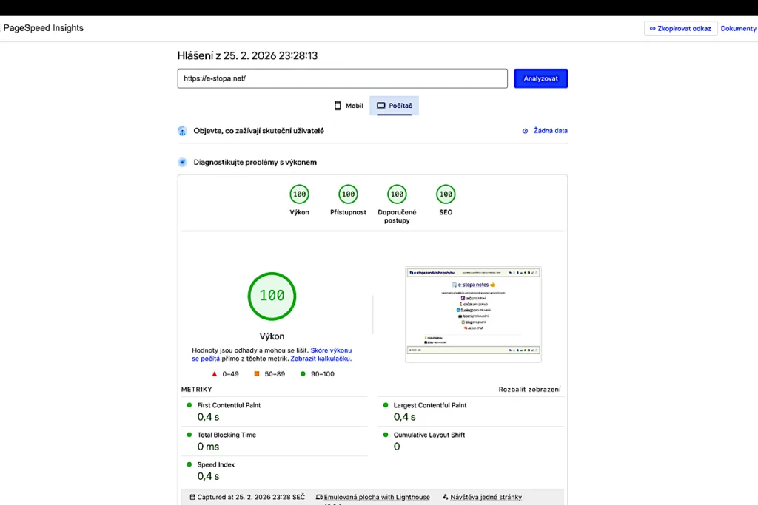Click the calendar icon next to Captured at
Image resolution: width=758 pixels, height=505 pixels.
click(192, 496)
